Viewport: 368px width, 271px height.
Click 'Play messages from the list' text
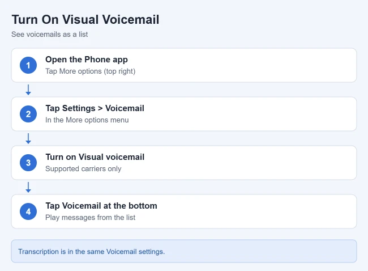click(91, 217)
